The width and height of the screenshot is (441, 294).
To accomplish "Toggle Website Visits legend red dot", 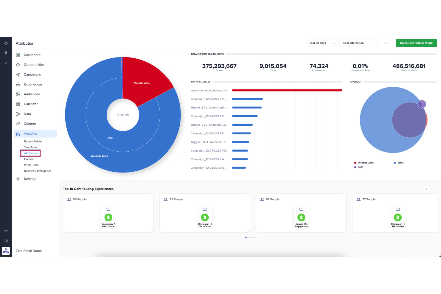I will pos(355,163).
